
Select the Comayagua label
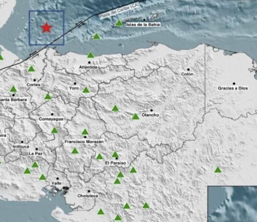point(51,119)
